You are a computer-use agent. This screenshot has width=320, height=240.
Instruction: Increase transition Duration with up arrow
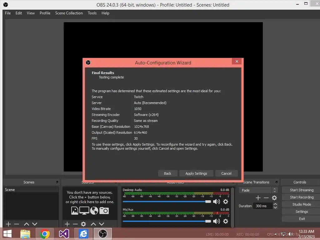click(x=275, y=204)
